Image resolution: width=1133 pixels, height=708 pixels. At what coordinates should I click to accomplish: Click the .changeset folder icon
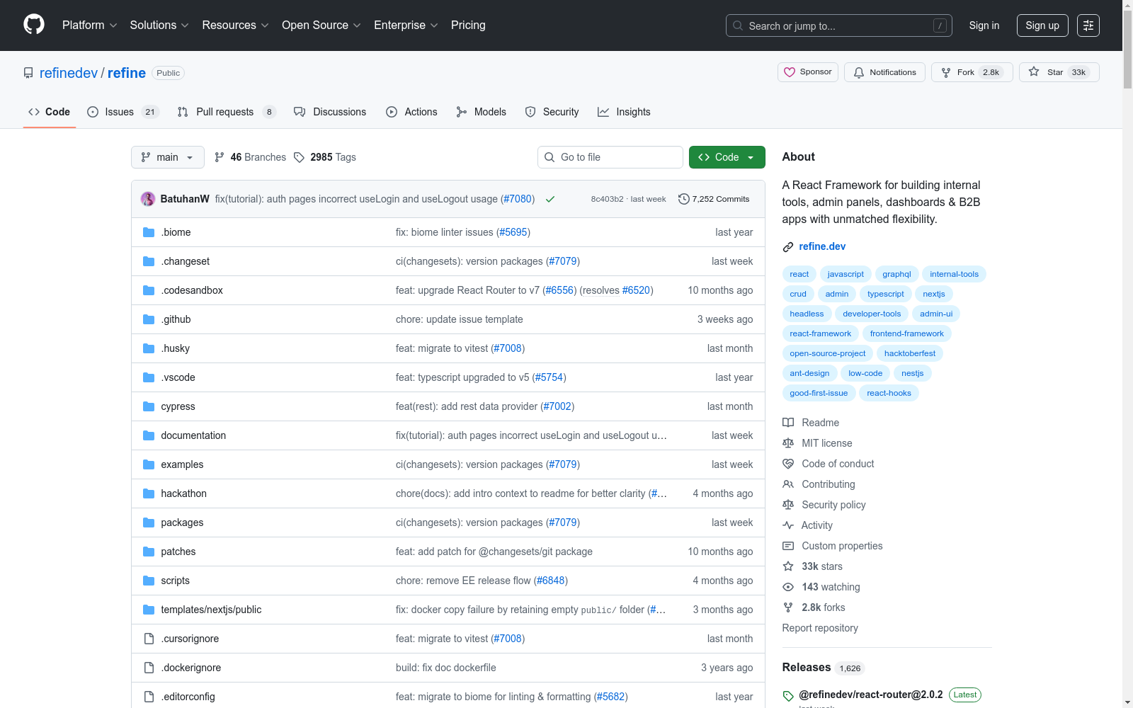coord(149,261)
